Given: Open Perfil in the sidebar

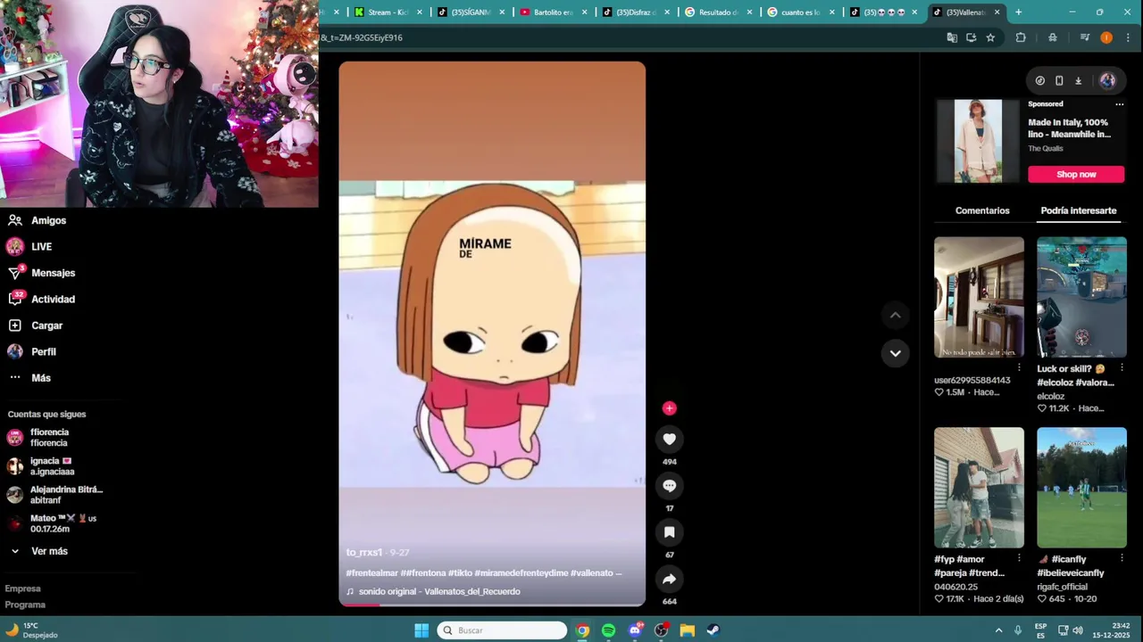Looking at the screenshot, I should click(x=31, y=351).
